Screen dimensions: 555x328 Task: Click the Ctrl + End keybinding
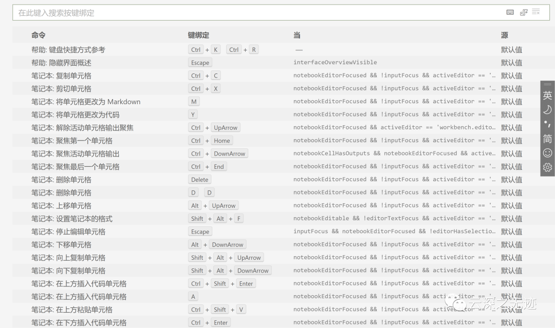click(208, 166)
